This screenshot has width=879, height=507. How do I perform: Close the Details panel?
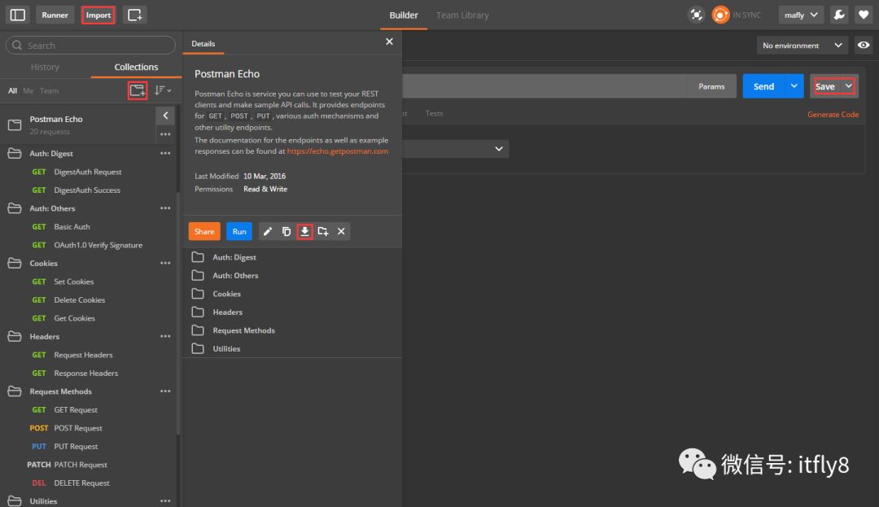389,42
